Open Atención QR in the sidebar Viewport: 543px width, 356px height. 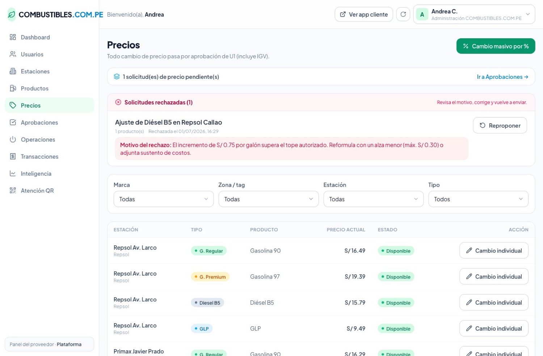[49, 190]
